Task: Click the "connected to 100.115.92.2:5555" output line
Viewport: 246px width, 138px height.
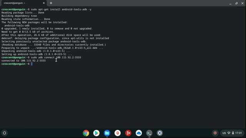Action: (x=23, y=61)
